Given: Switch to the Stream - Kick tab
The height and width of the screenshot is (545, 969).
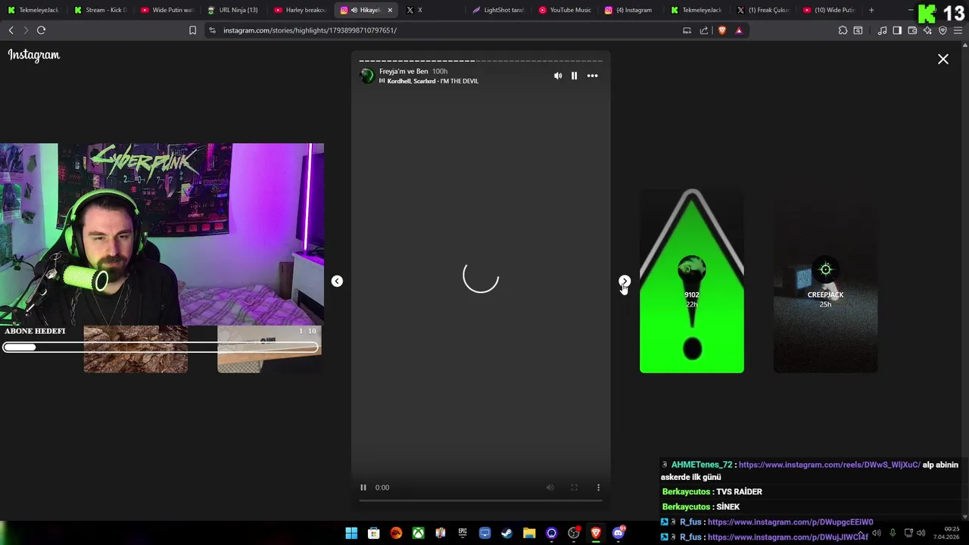Looking at the screenshot, I should pos(100,10).
